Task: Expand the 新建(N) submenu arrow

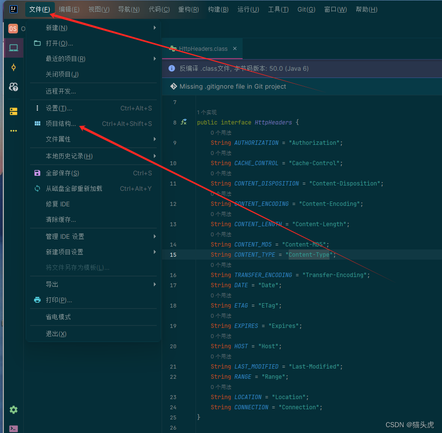Action: pos(154,28)
